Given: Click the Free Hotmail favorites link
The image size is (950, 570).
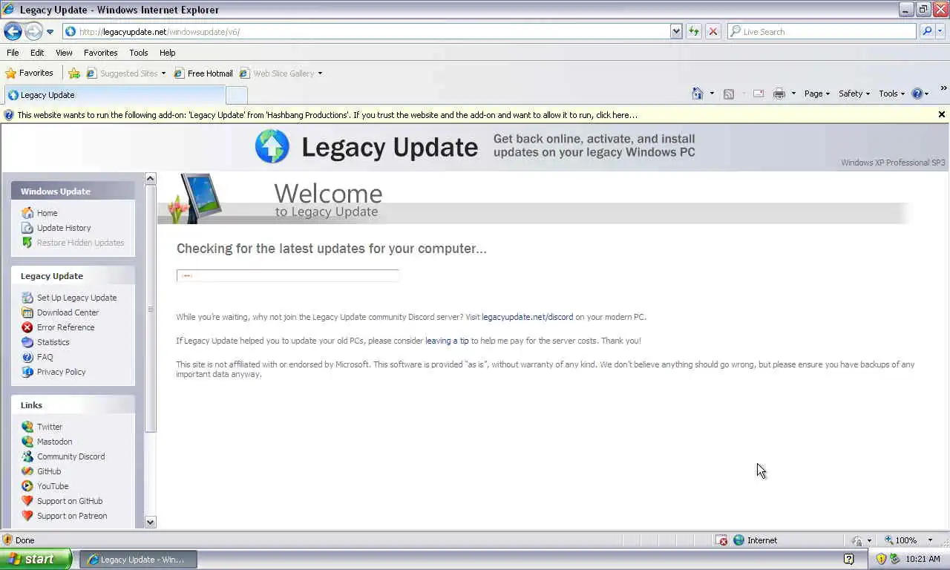Looking at the screenshot, I should tap(203, 73).
